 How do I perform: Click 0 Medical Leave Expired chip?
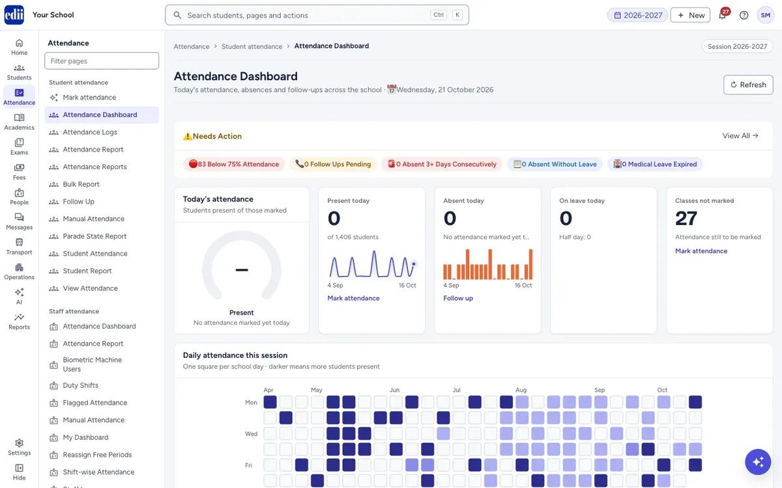655,164
